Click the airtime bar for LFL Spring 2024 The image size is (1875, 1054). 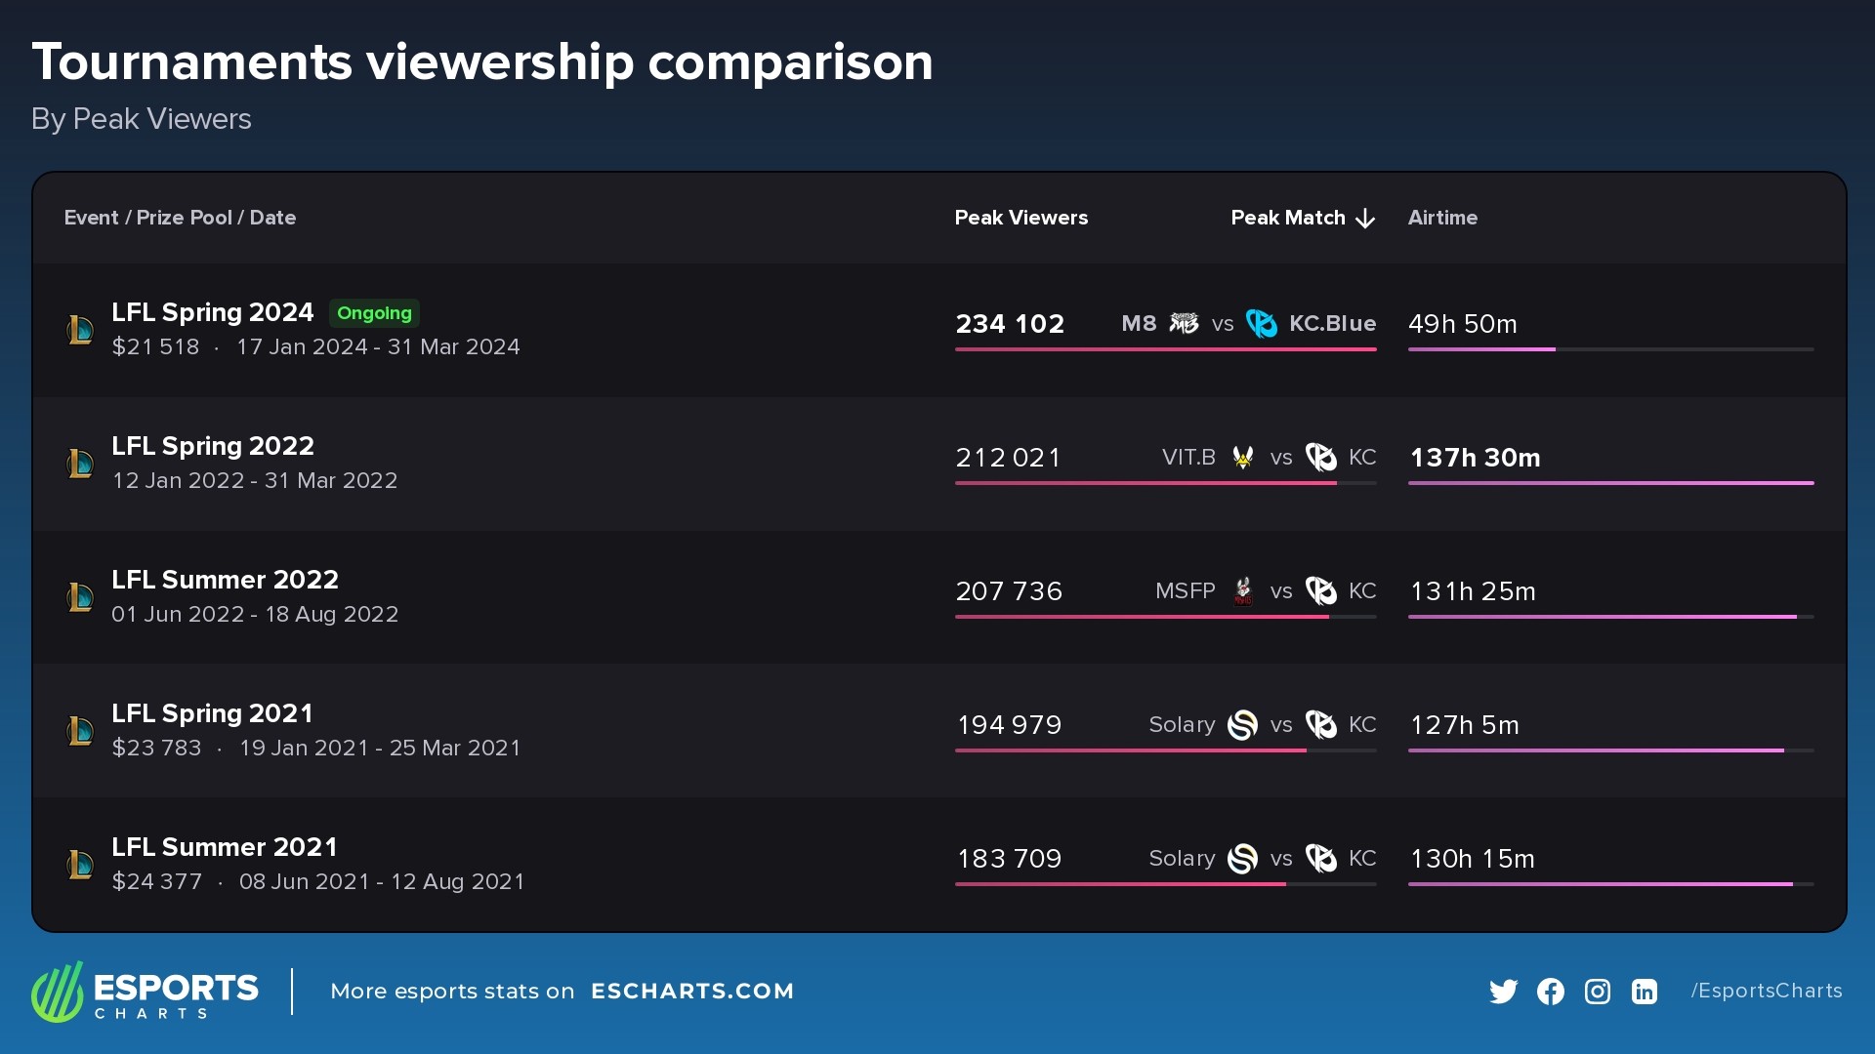click(1611, 349)
